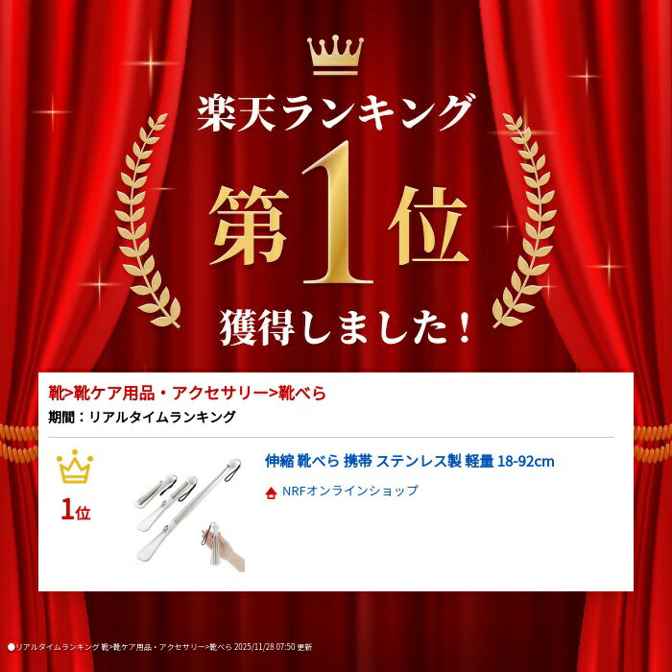This screenshot has height=672, width=672.
Task: Click the 楽天ランキング headline text
Action: point(336,111)
